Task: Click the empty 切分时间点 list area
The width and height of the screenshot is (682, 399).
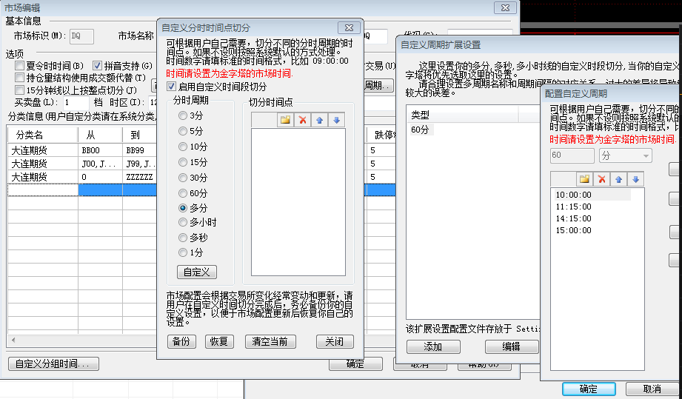Action: click(298, 202)
